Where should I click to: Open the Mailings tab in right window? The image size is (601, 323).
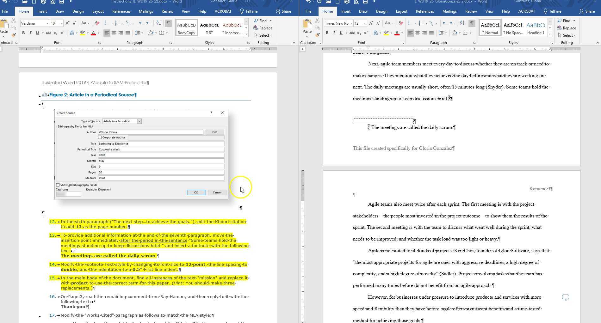(449, 11)
